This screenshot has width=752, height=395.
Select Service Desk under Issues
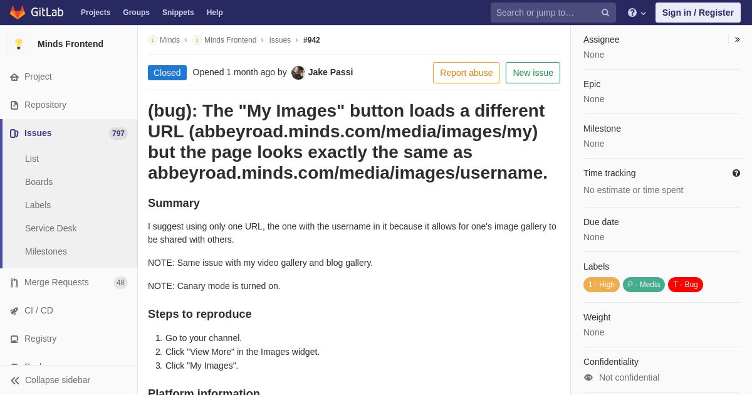pyautogui.click(x=51, y=228)
